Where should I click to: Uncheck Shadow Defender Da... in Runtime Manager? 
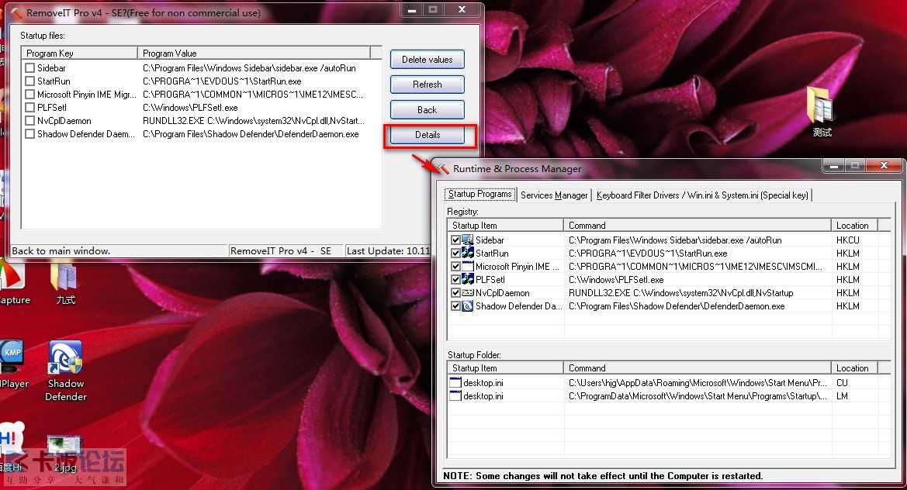[x=455, y=306]
